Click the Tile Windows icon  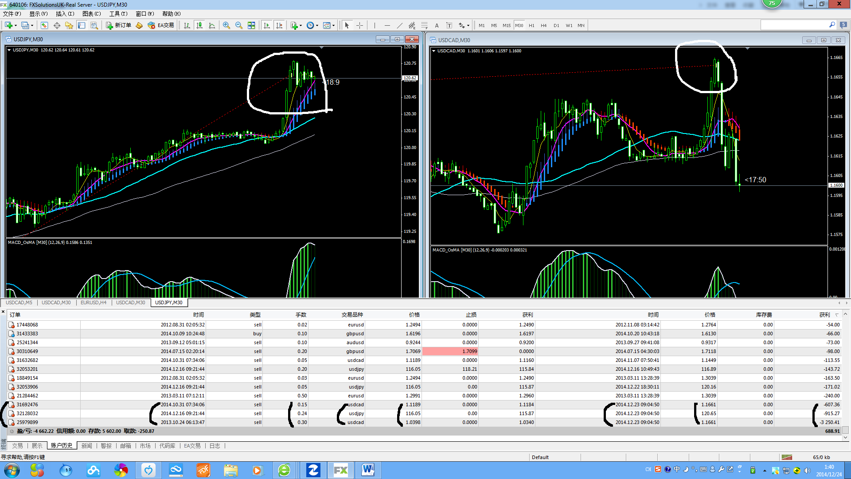click(x=251, y=25)
